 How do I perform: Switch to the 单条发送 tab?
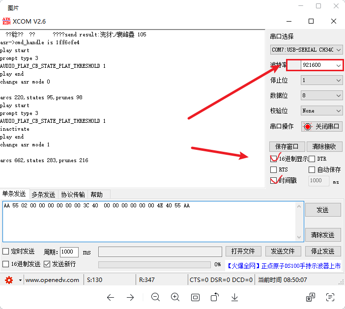coord(14,194)
